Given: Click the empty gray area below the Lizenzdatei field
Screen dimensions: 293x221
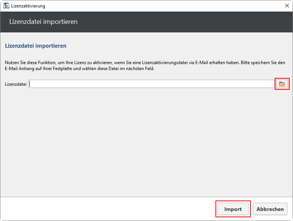Looking at the screenshot, I should [x=146, y=142].
